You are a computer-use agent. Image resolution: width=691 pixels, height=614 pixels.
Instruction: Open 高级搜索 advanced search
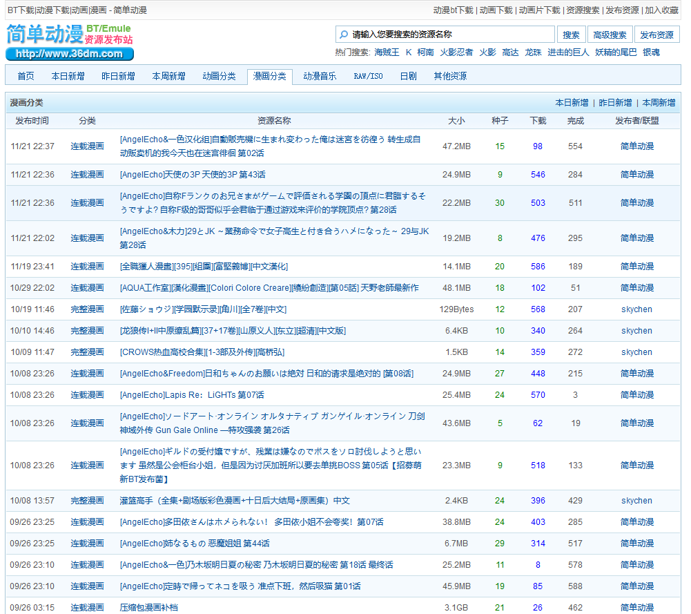[x=610, y=35]
